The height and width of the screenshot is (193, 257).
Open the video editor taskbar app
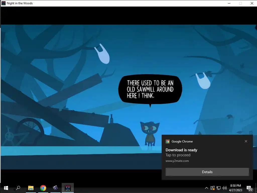pyautogui.click(x=55, y=188)
